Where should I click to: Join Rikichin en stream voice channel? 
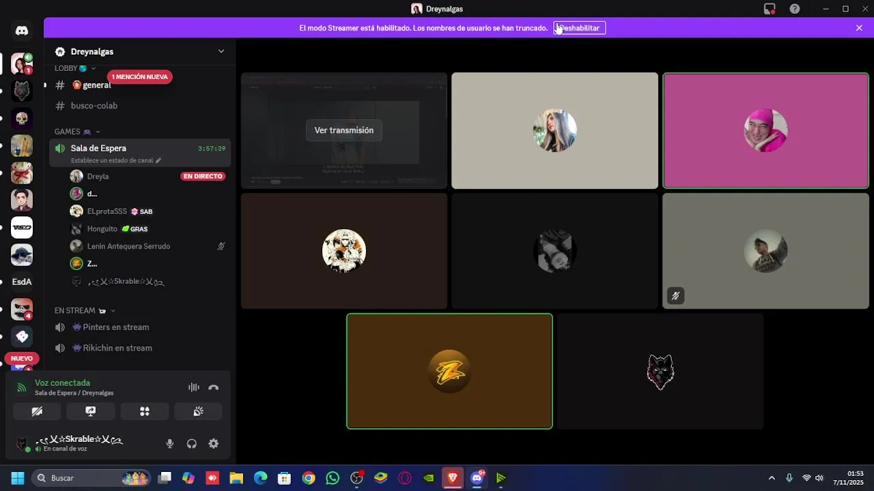tap(140, 348)
